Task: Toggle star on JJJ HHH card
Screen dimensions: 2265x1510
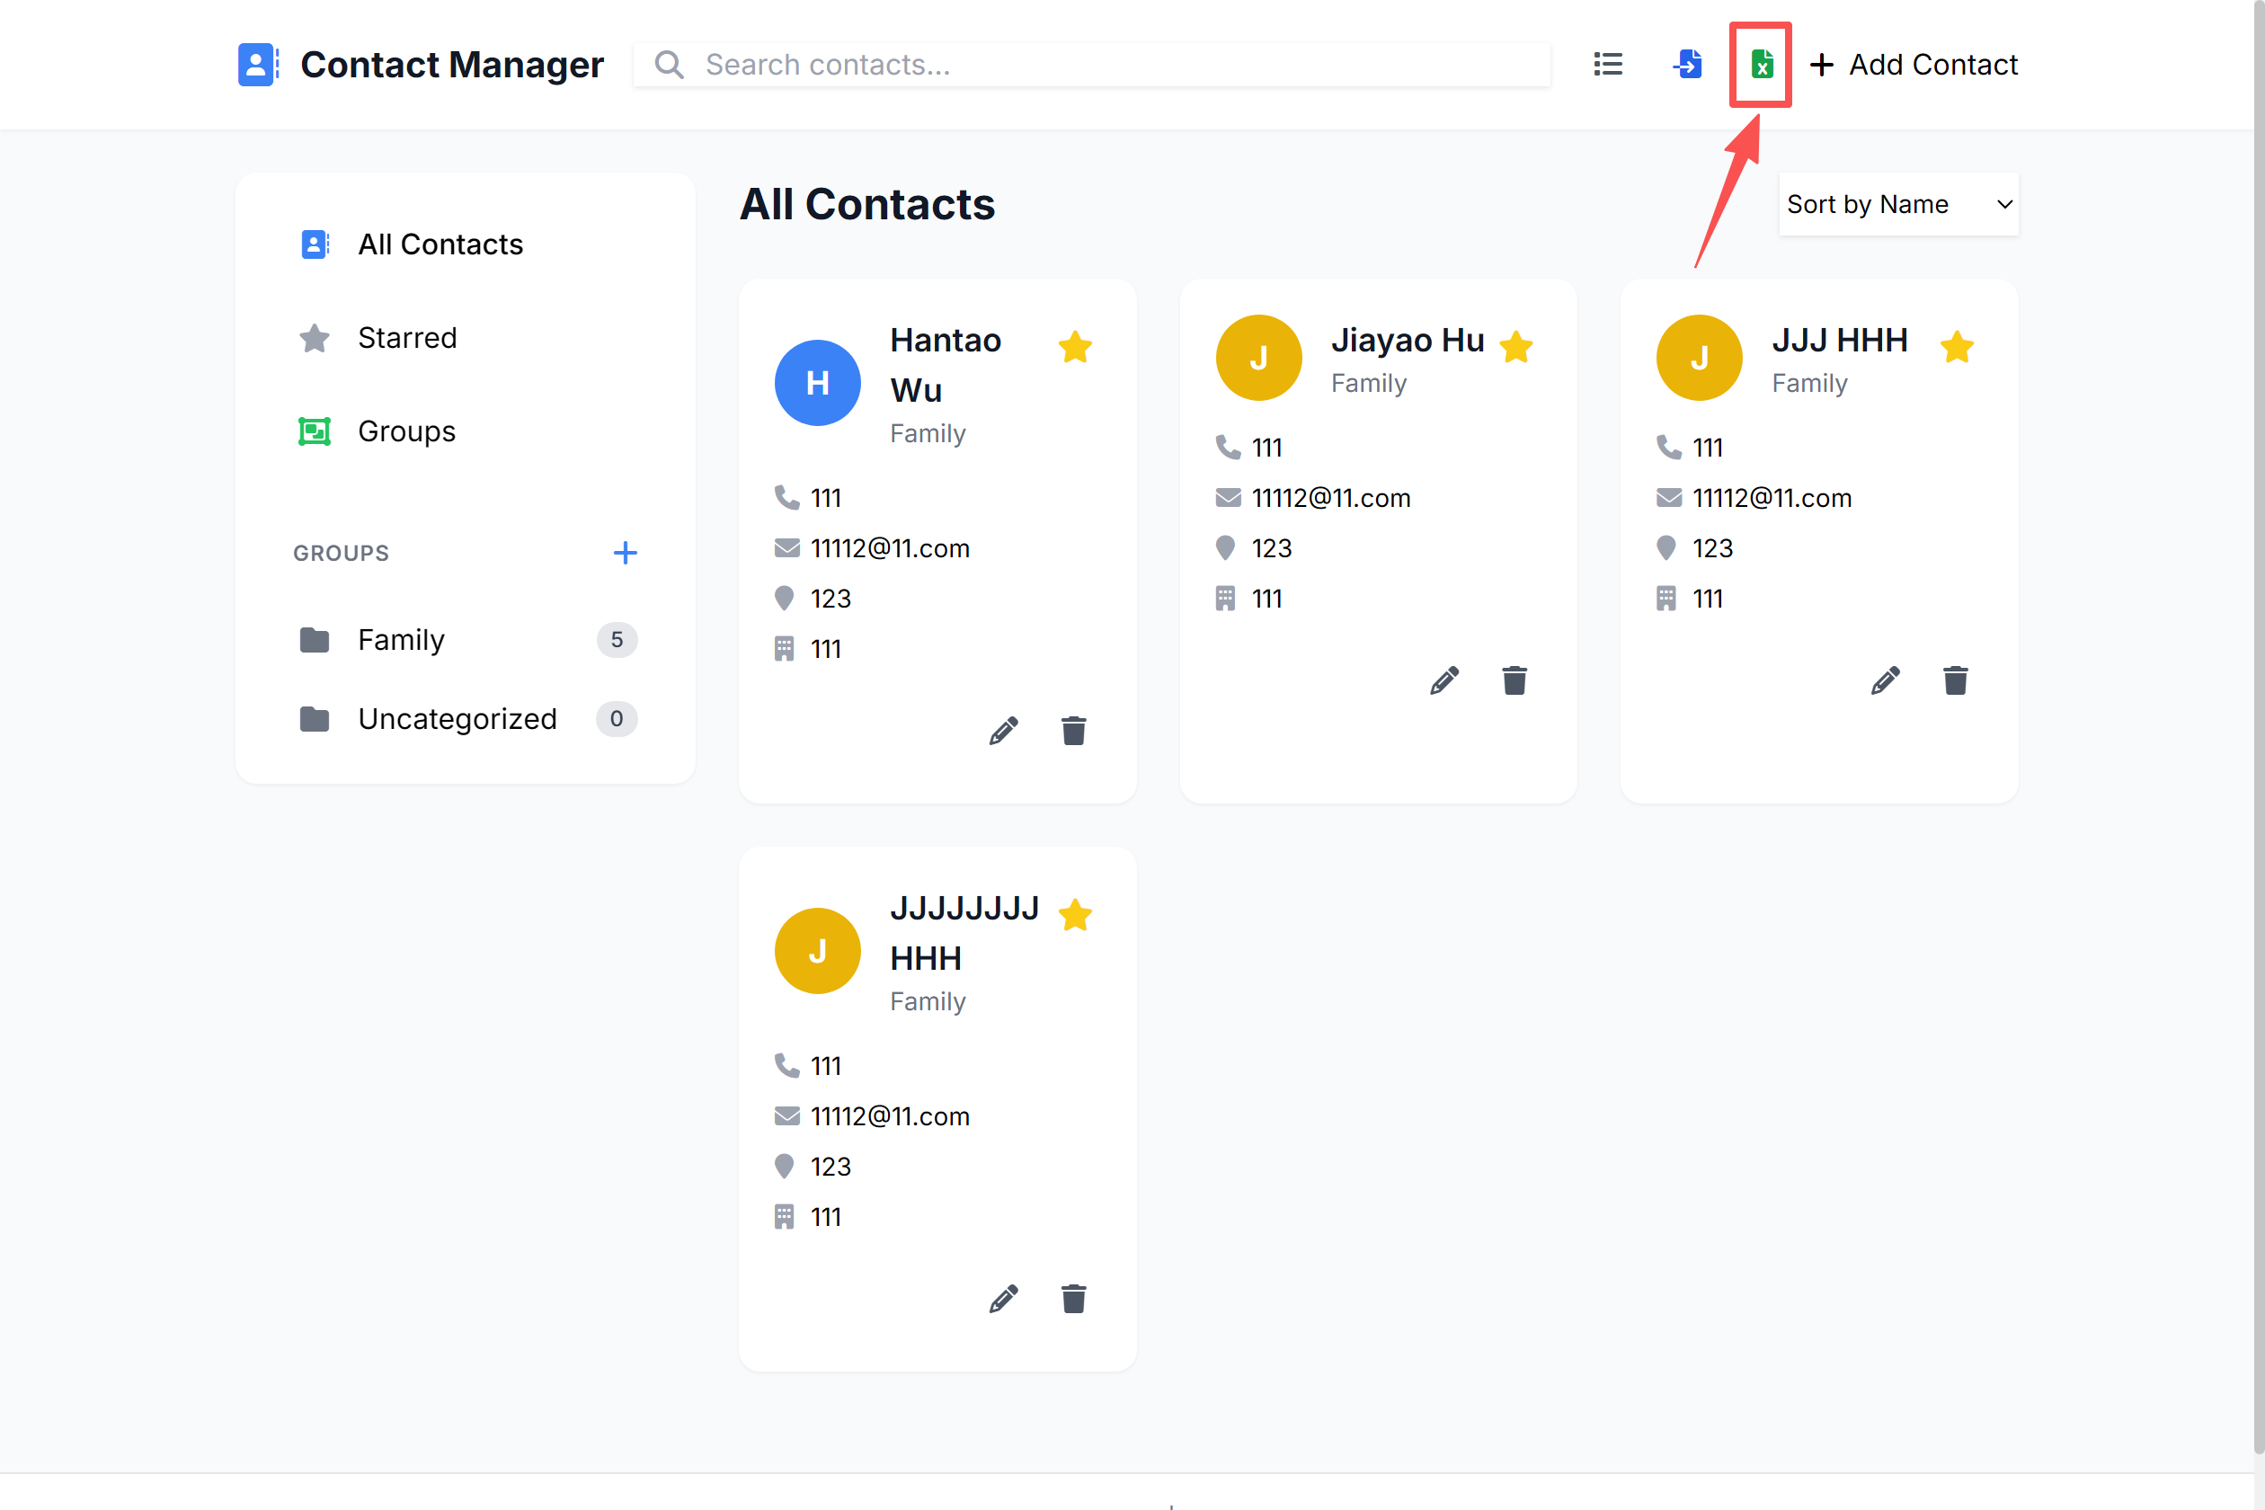Action: coord(1956,347)
